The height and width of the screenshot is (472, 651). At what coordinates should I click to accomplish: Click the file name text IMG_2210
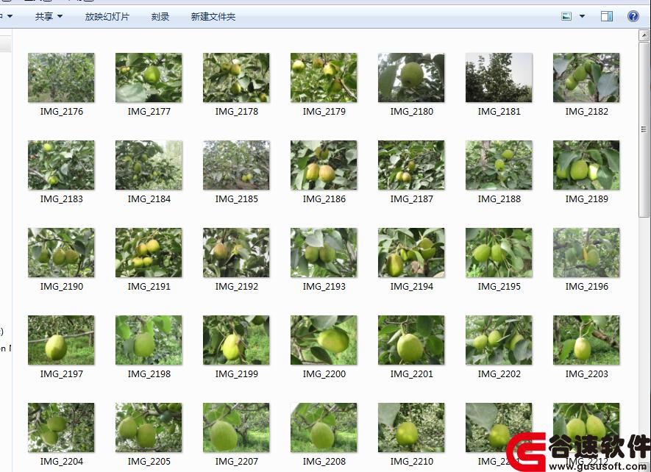(412, 462)
